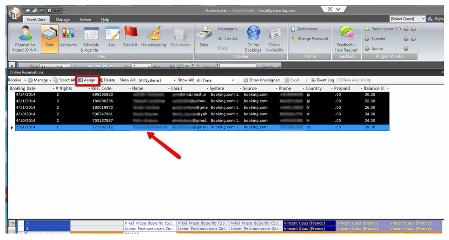
Task: Select reservation row 180019972
Action: pyautogui.click(x=202, y=108)
